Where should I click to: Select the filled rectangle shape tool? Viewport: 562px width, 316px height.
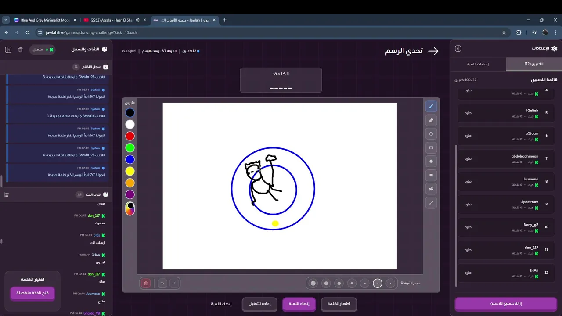tap(431, 175)
